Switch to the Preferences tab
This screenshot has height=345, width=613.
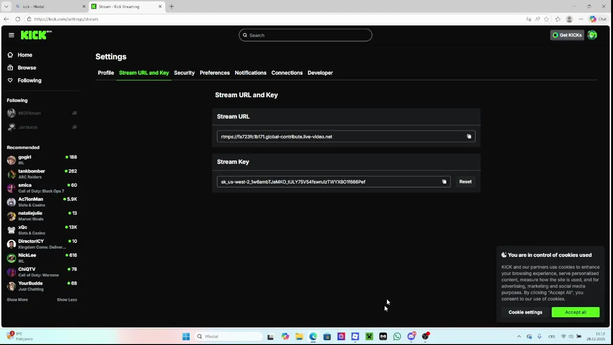pyautogui.click(x=215, y=73)
